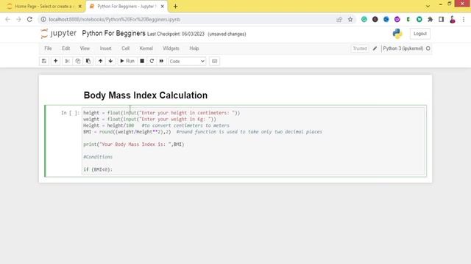This screenshot has height=264, width=471.
Task: Open the green Grammarly extension icon
Action: coord(364,20)
